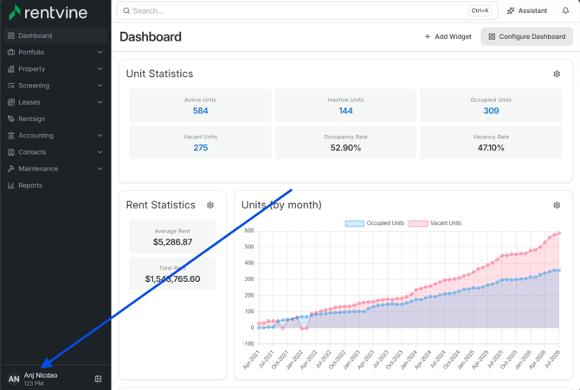Open Rent Statistics widget settings gear

click(x=210, y=205)
